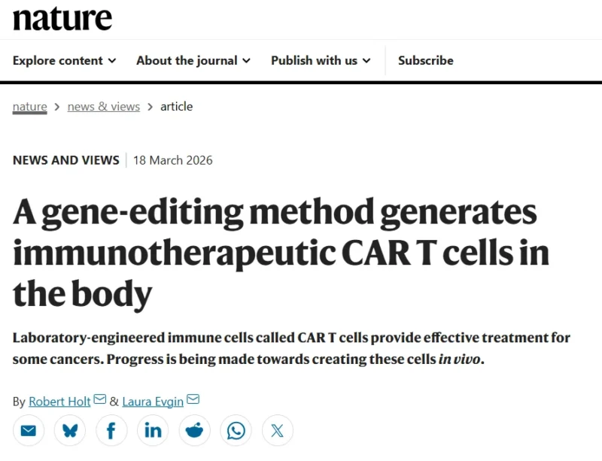Click the NEWS AND VIEWS article label

[66, 160]
